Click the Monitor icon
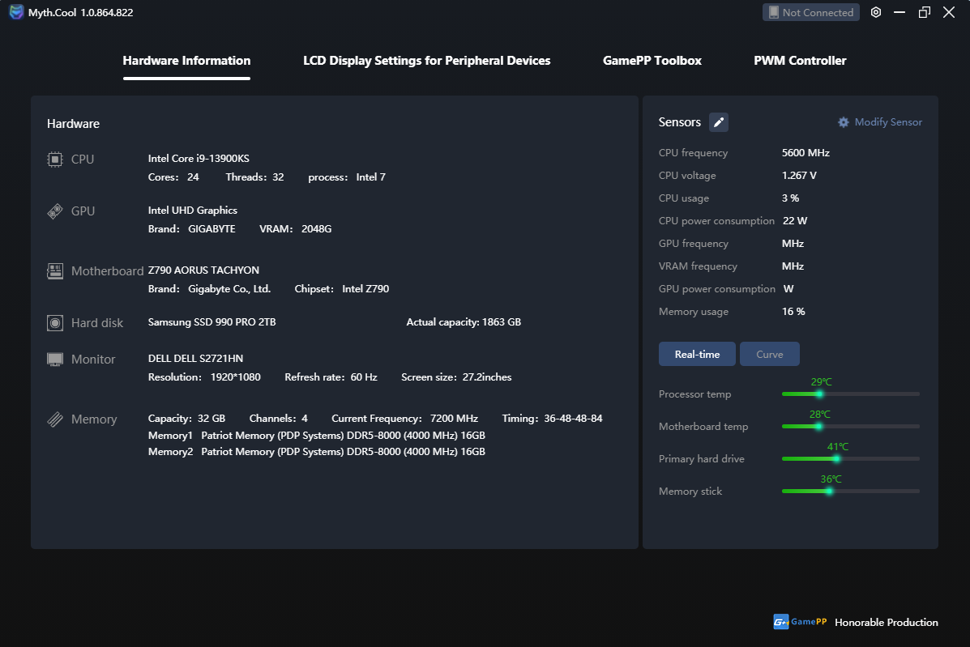970x647 pixels. tap(55, 360)
